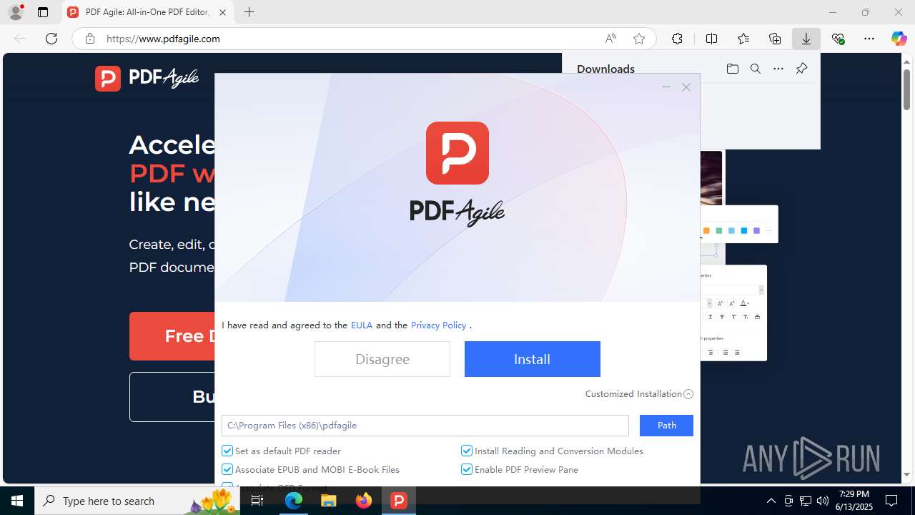The image size is (915, 515).
Task: Collapse the Customized Installation options
Action: tap(638, 393)
